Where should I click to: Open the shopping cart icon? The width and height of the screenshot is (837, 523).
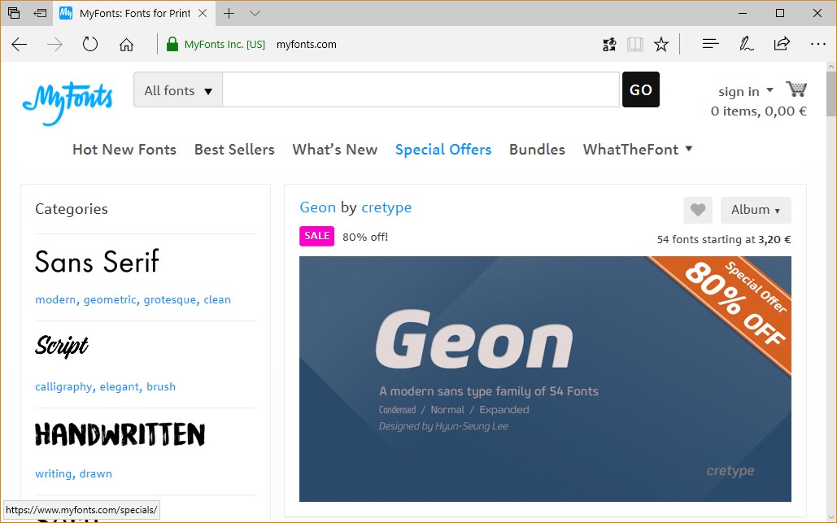point(796,89)
